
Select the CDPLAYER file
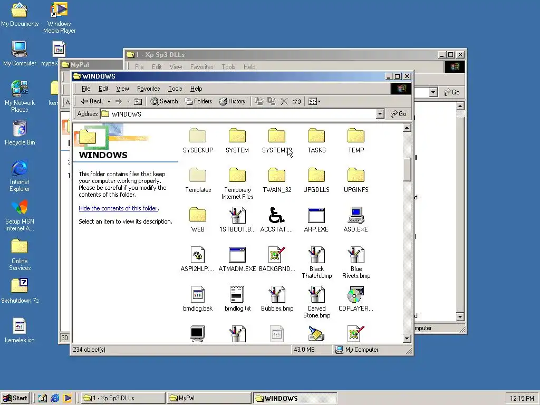[356, 300]
